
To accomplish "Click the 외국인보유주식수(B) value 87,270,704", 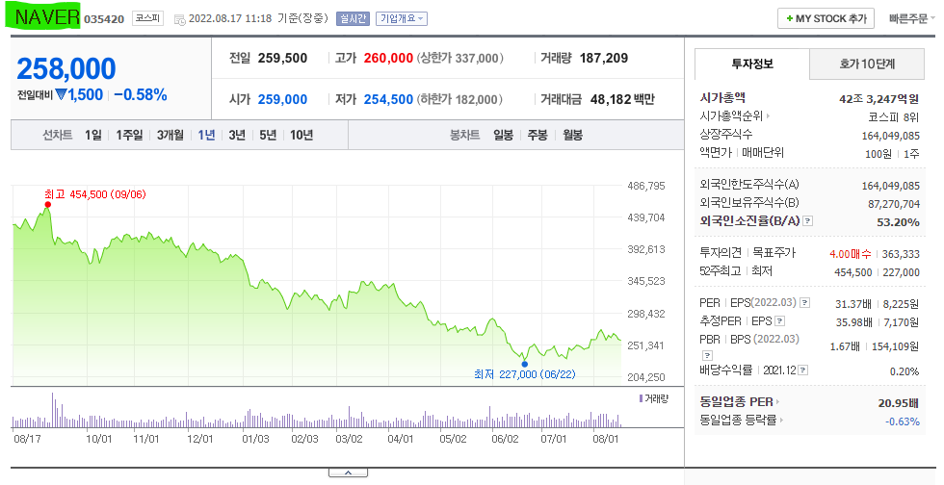I will 894,204.
